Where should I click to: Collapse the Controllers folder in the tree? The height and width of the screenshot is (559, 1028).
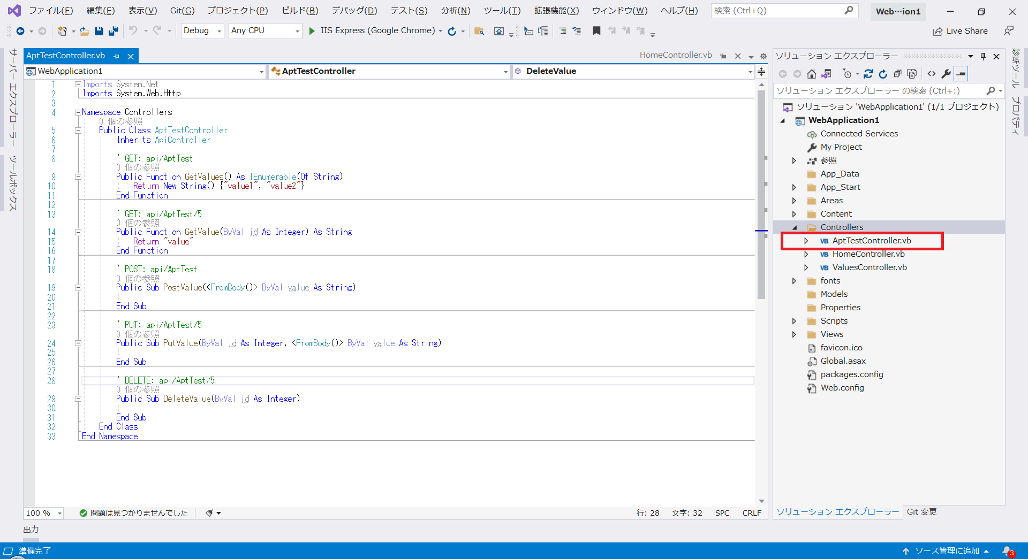pyautogui.click(x=794, y=227)
